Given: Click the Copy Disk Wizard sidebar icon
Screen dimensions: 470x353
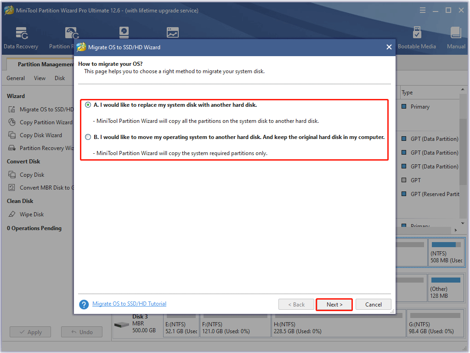Looking at the screenshot, I should (11, 135).
